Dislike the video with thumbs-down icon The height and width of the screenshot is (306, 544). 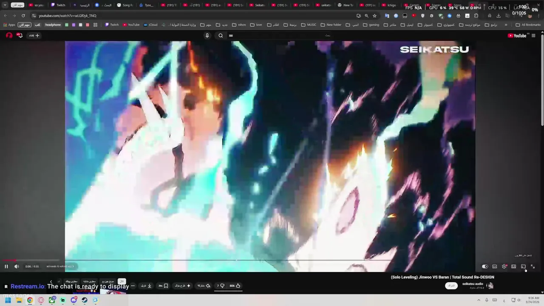(220, 286)
